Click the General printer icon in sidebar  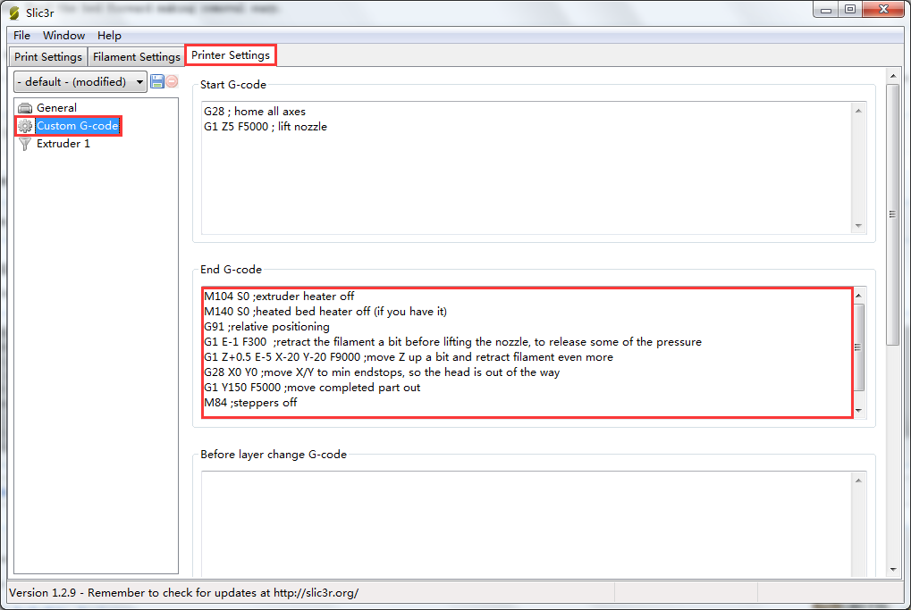[x=25, y=108]
